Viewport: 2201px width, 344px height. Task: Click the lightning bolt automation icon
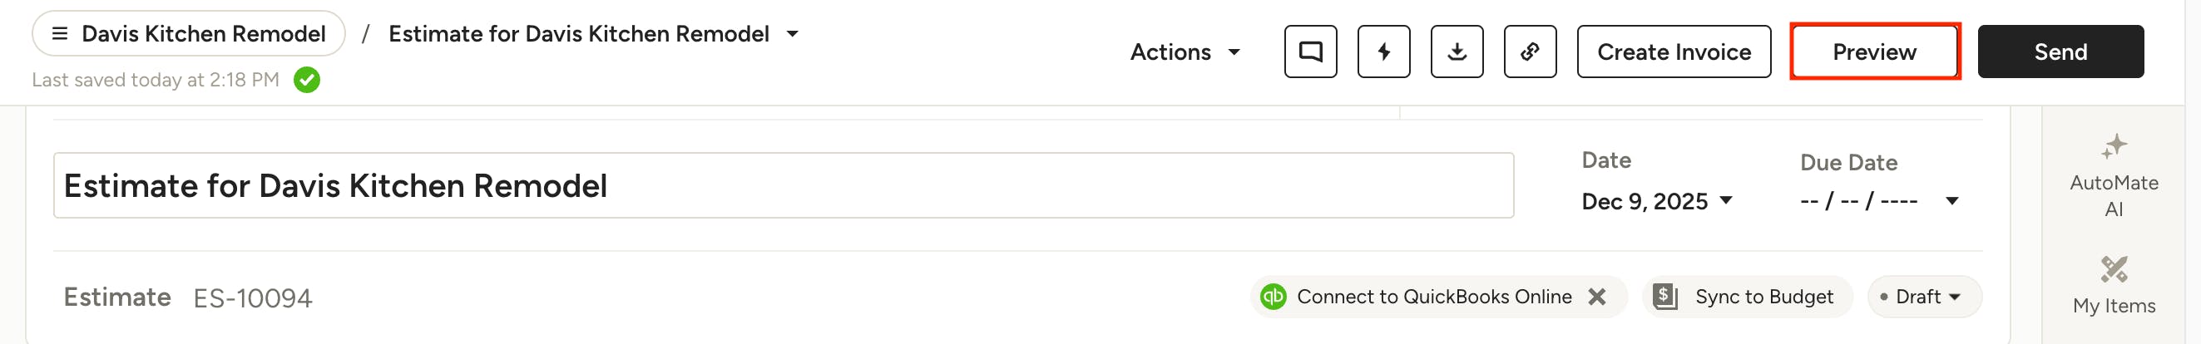pyautogui.click(x=1383, y=52)
